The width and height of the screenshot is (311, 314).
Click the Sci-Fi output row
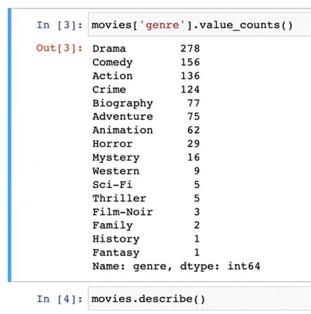[146, 185]
